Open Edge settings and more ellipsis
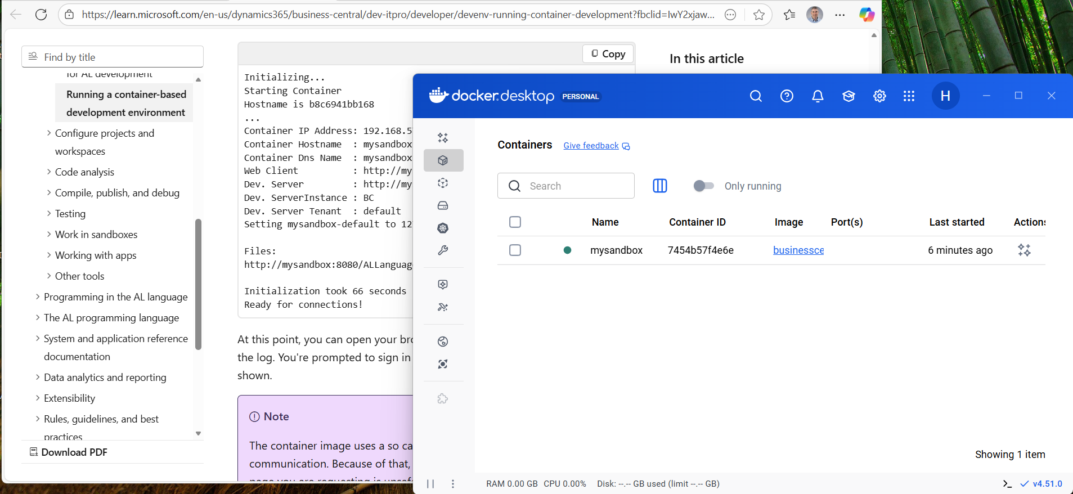Image resolution: width=1073 pixels, height=494 pixels. 840,15
